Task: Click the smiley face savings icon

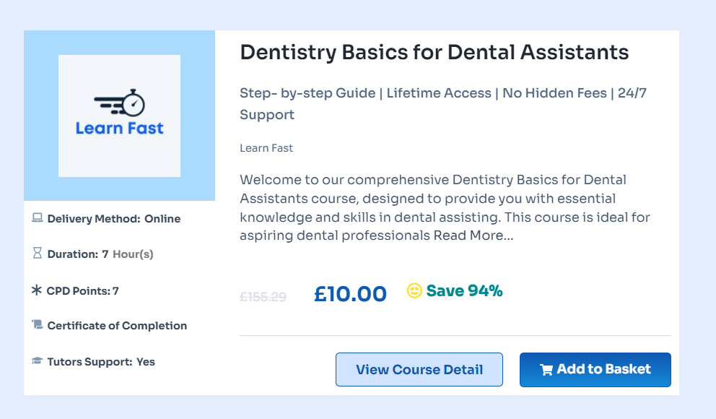Action: click(x=414, y=290)
